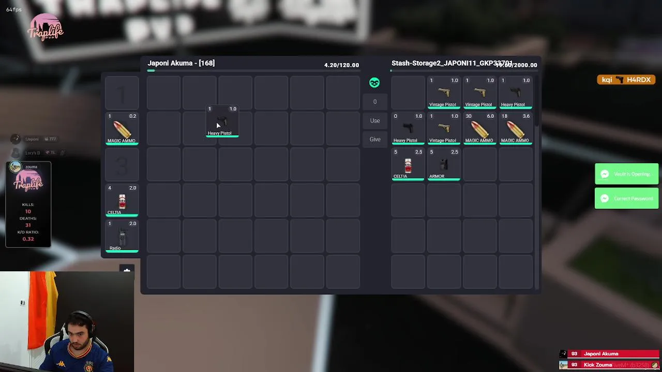The image size is (662, 372).
Task: Select the ARMOR item in stash
Action: coord(444,164)
